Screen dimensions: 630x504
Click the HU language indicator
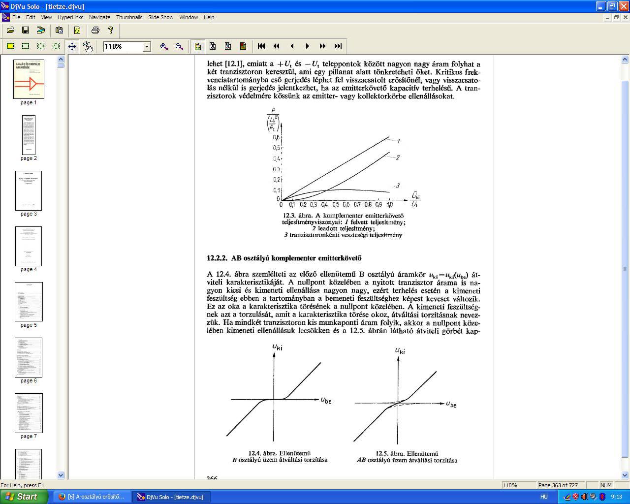click(x=544, y=497)
